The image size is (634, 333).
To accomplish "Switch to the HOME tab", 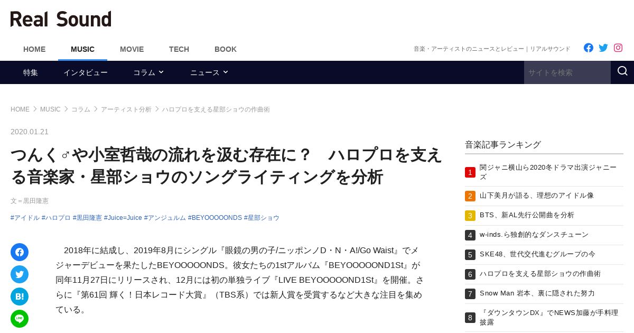I will [34, 49].
